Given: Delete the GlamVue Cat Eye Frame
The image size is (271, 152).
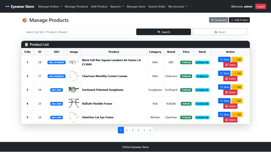Looking at the screenshot, I should point(230,120).
